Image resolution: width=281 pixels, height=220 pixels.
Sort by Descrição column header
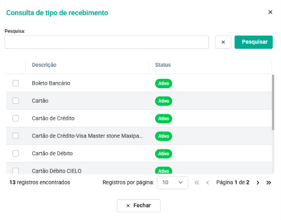pyautogui.click(x=44, y=65)
